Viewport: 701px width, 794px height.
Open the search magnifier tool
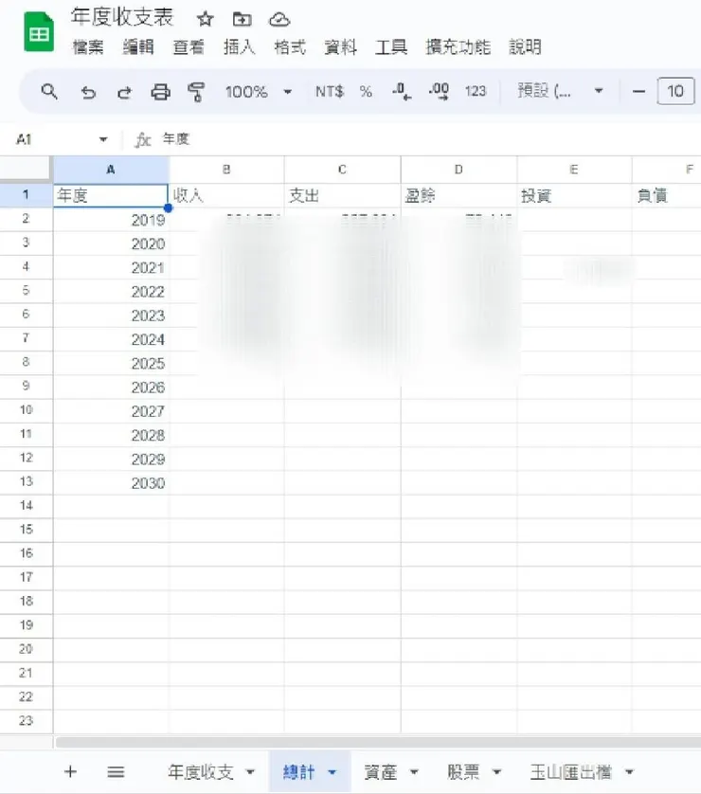[49, 92]
